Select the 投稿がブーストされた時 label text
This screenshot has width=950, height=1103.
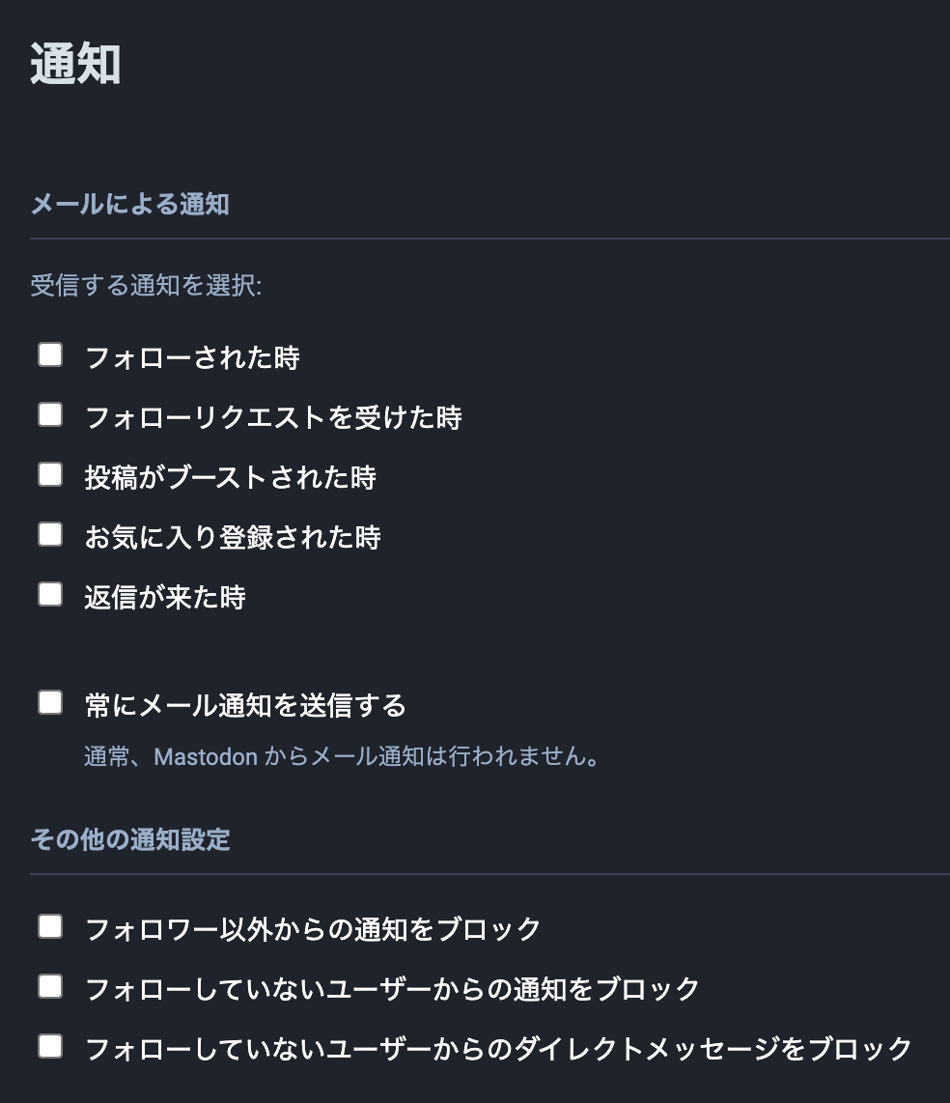coord(230,478)
